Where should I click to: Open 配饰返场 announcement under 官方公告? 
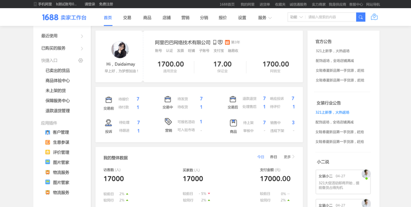coord(335,60)
